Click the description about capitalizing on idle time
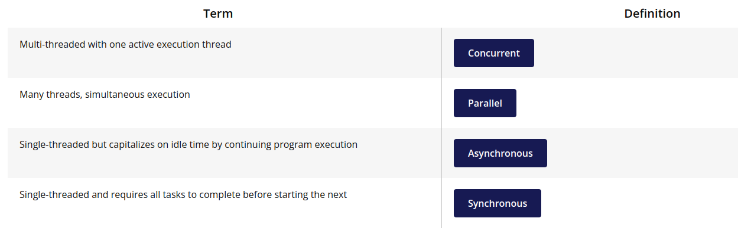Image resolution: width=738 pixels, height=228 pixels. tap(188, 144)
